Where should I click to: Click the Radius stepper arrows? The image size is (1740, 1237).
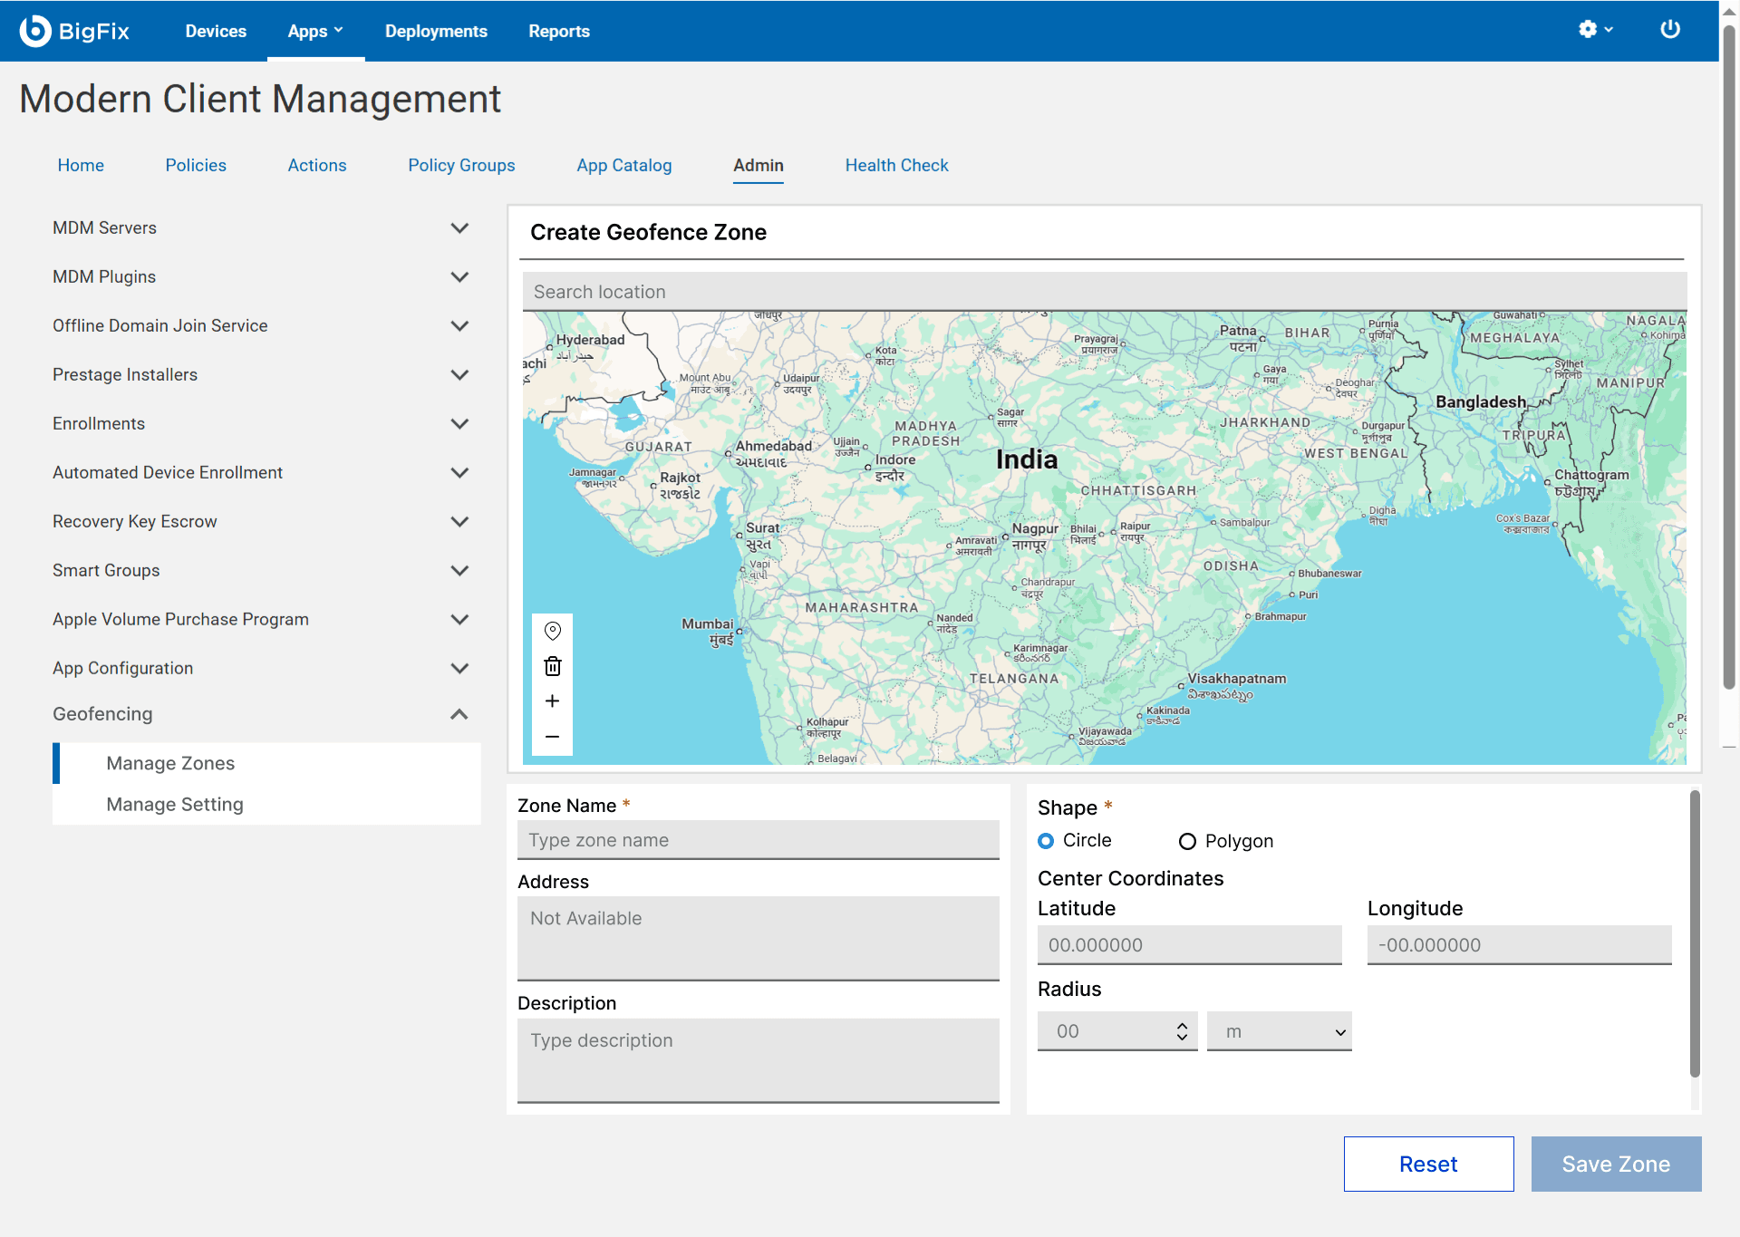point(1182,1031)
